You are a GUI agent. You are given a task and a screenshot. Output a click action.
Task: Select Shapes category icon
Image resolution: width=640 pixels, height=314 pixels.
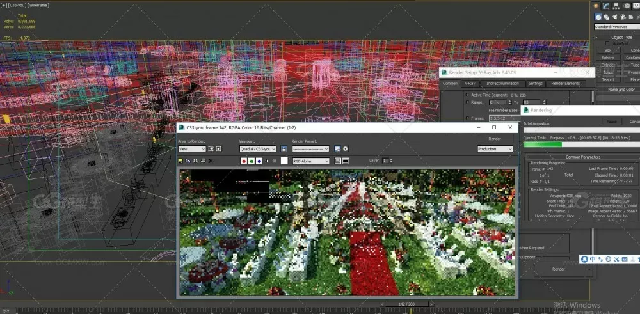click(x=607, y=17)
